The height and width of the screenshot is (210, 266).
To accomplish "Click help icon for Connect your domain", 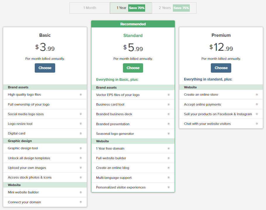I will [81, 202].
